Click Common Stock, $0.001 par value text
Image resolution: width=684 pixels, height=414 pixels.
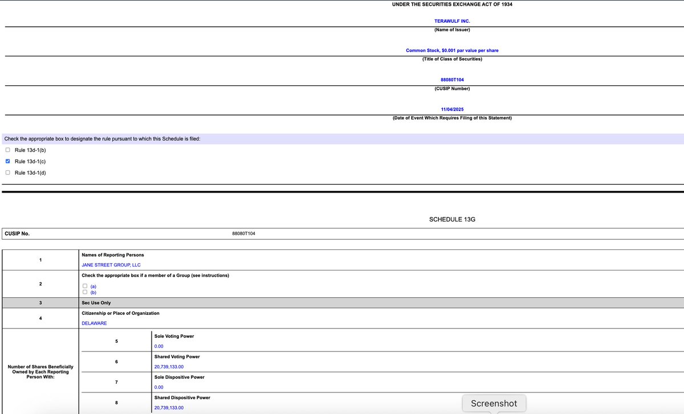[x=452, y=51]
